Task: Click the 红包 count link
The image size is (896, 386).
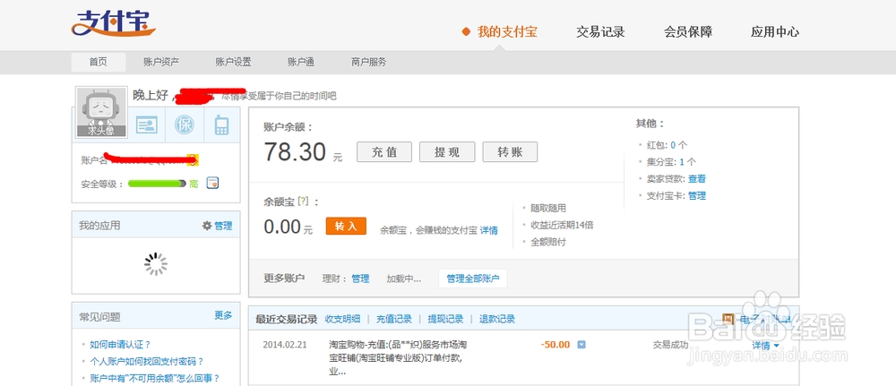Action: [x=673, y=145]
